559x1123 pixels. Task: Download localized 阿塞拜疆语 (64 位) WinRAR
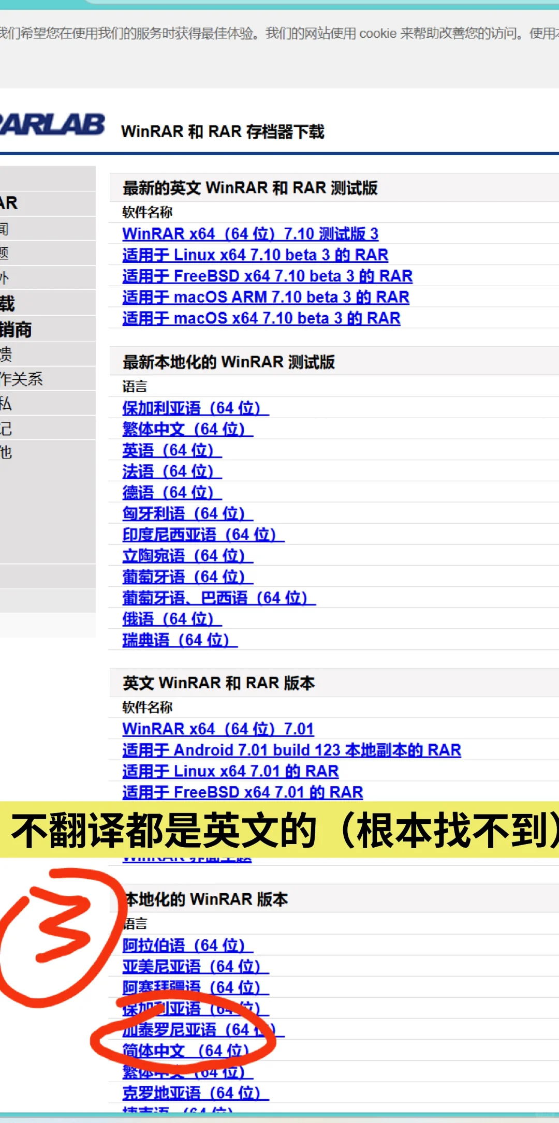pyautogui.click(x=196, y=988)
